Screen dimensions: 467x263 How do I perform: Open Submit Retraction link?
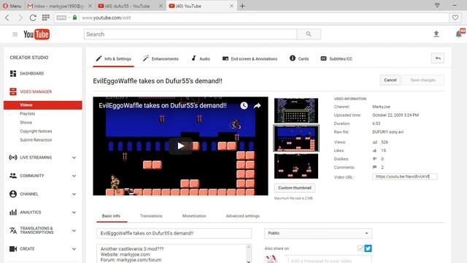pyautogui.click(x=36, y=140)
